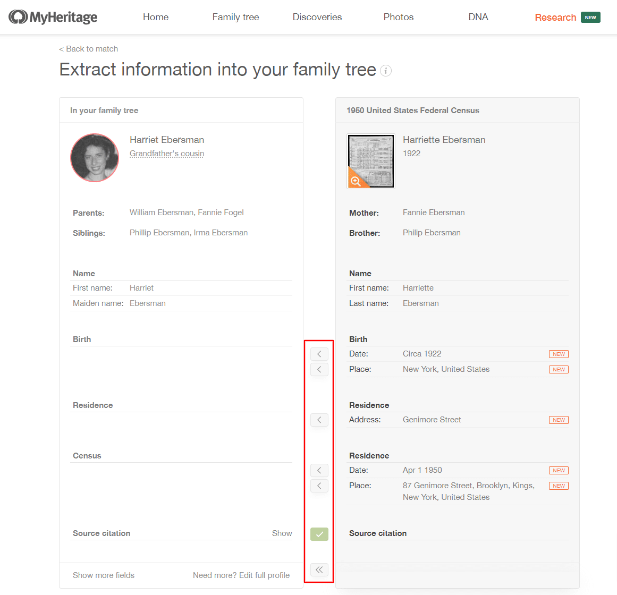Open the Research menu
The height and width of the screenshot is (595, 617).
[x=555, y=18]
